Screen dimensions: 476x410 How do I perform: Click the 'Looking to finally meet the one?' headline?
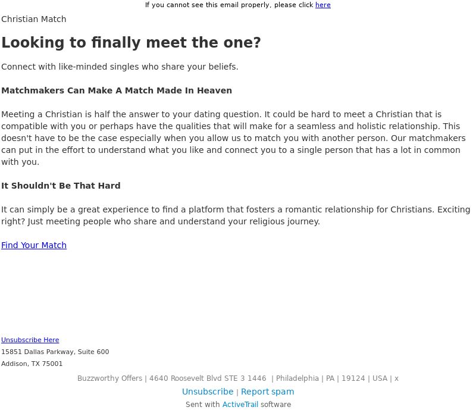pos(131,42)
